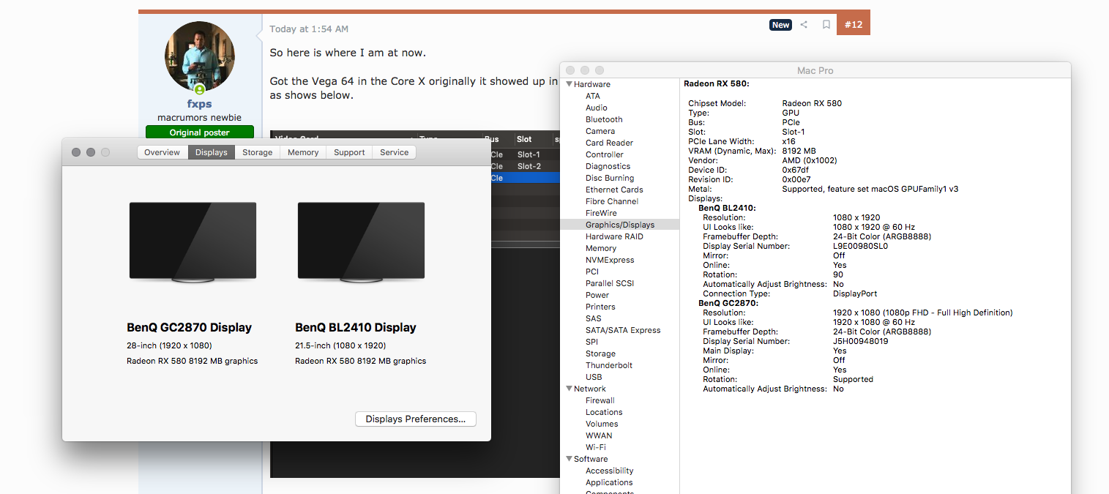
Task: Click the BenQ BL2410 monitor image
Action: point(361,242)
